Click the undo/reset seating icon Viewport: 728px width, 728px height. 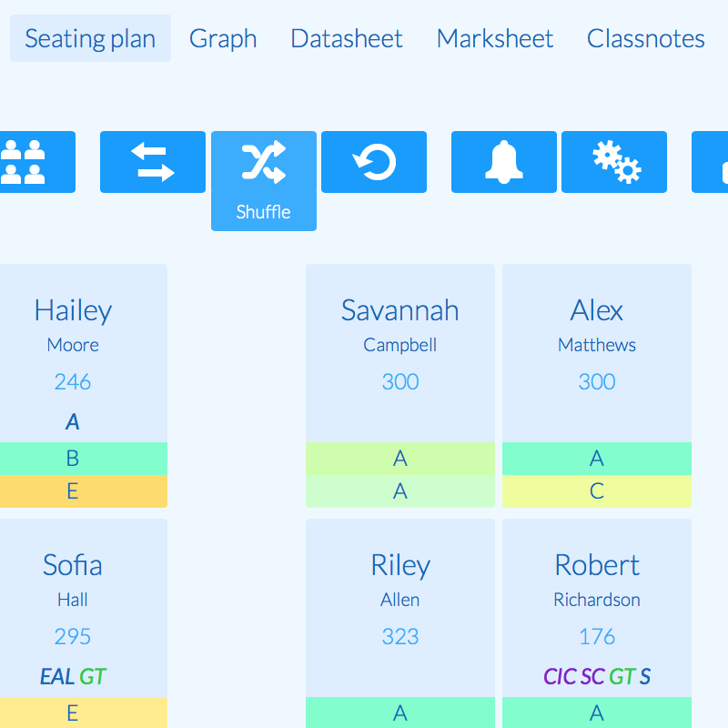374,162
